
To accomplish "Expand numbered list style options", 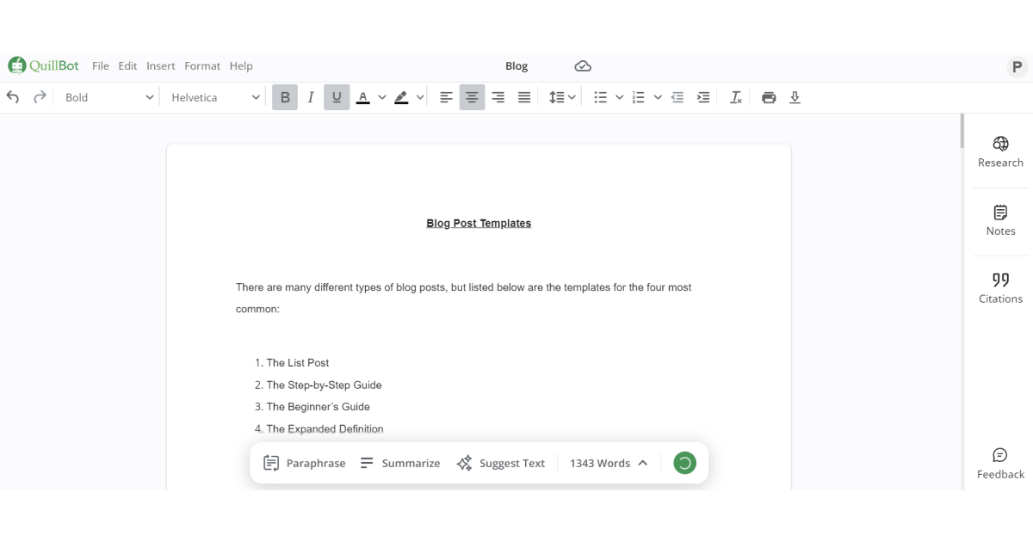I will point(658,97).
